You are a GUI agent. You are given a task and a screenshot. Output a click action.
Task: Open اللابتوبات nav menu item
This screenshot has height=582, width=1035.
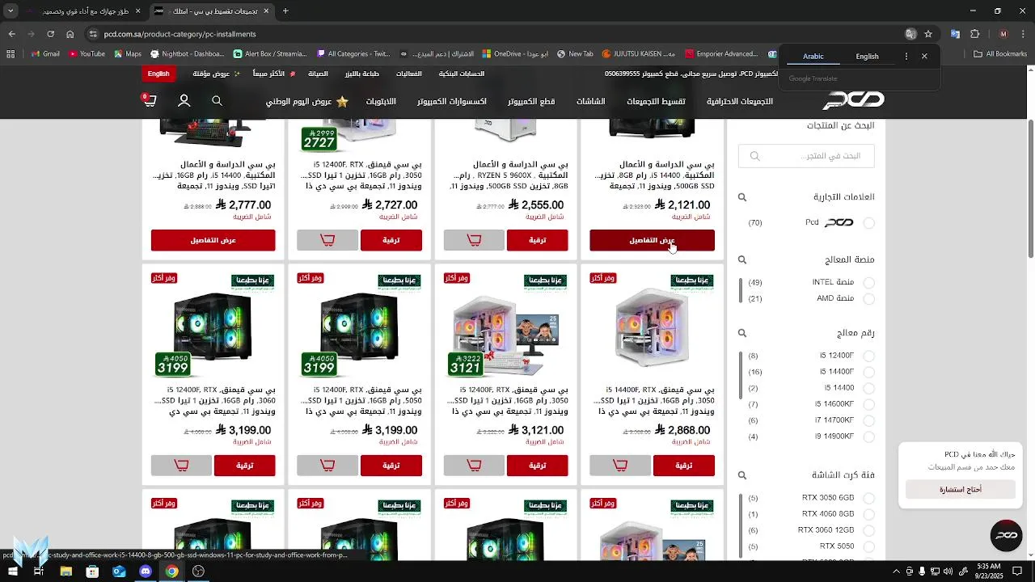[381, 102]
